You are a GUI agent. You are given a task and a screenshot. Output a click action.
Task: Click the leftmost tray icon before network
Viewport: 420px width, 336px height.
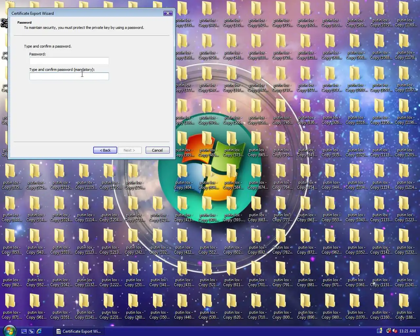point(380,331)
